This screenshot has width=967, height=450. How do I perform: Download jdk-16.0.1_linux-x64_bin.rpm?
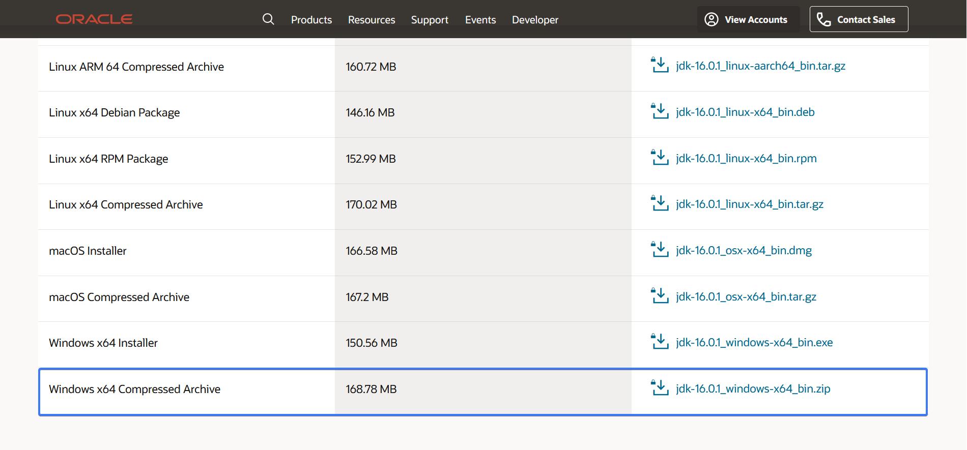[746, 159]
